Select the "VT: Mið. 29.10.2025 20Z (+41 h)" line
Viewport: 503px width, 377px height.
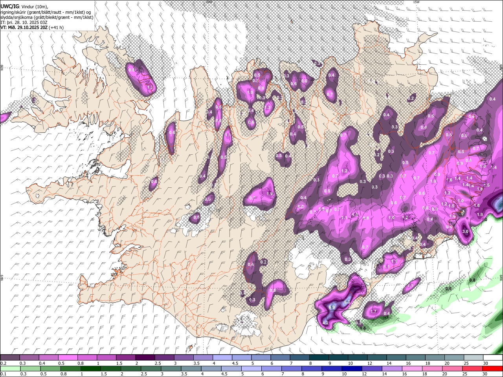tap(32, 27)
